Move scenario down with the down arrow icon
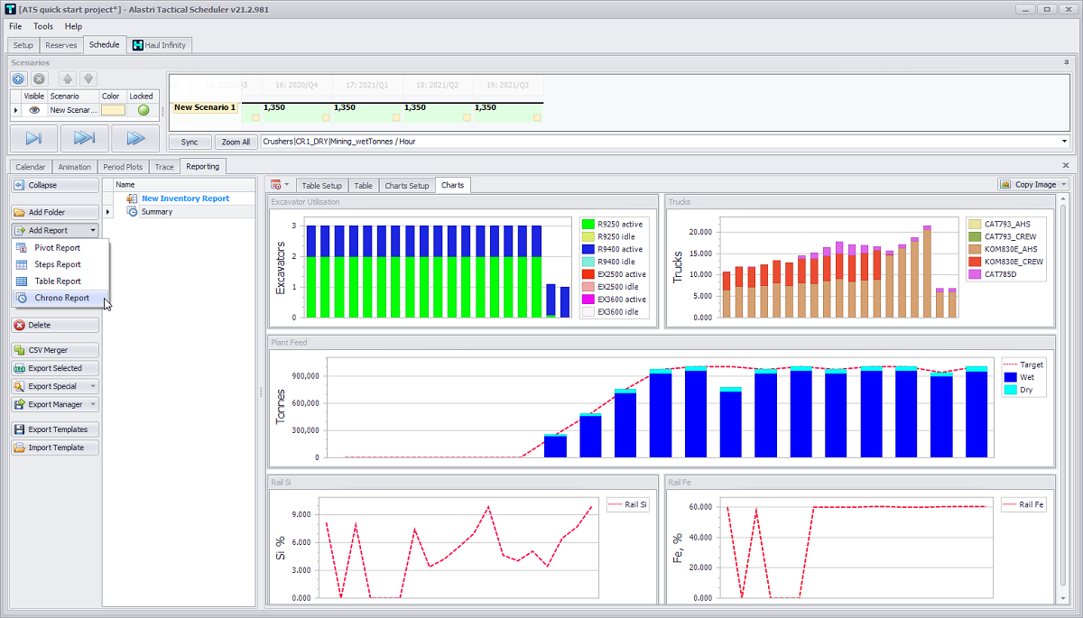1083x618 pixels. click(x=88, y=78)
